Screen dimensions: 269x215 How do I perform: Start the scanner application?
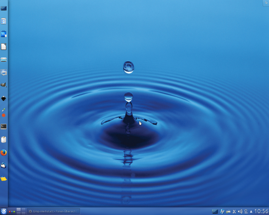click(x=4, y=60)
